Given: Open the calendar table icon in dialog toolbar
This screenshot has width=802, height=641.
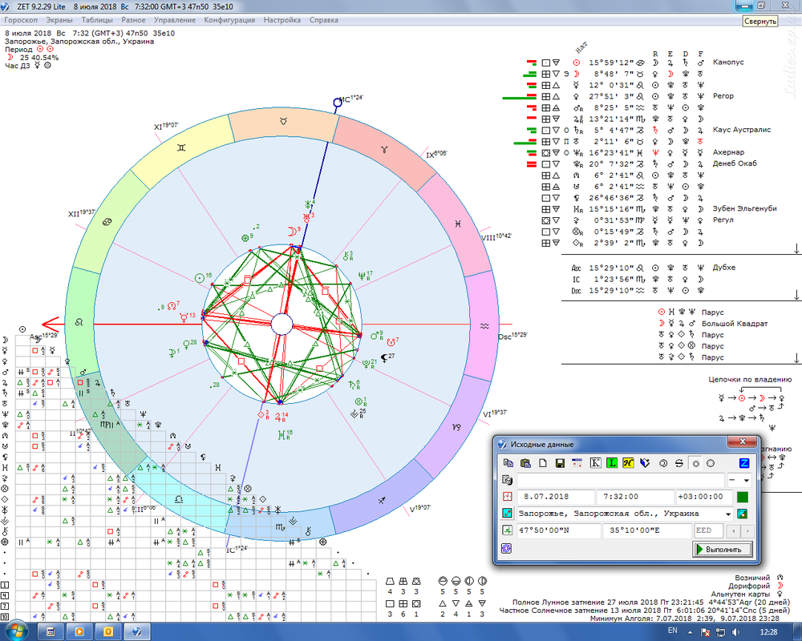Looking at the screenshot, I should tap(577, 463).
